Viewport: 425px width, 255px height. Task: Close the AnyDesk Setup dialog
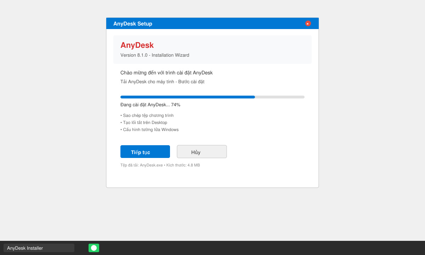coord(308,23)
